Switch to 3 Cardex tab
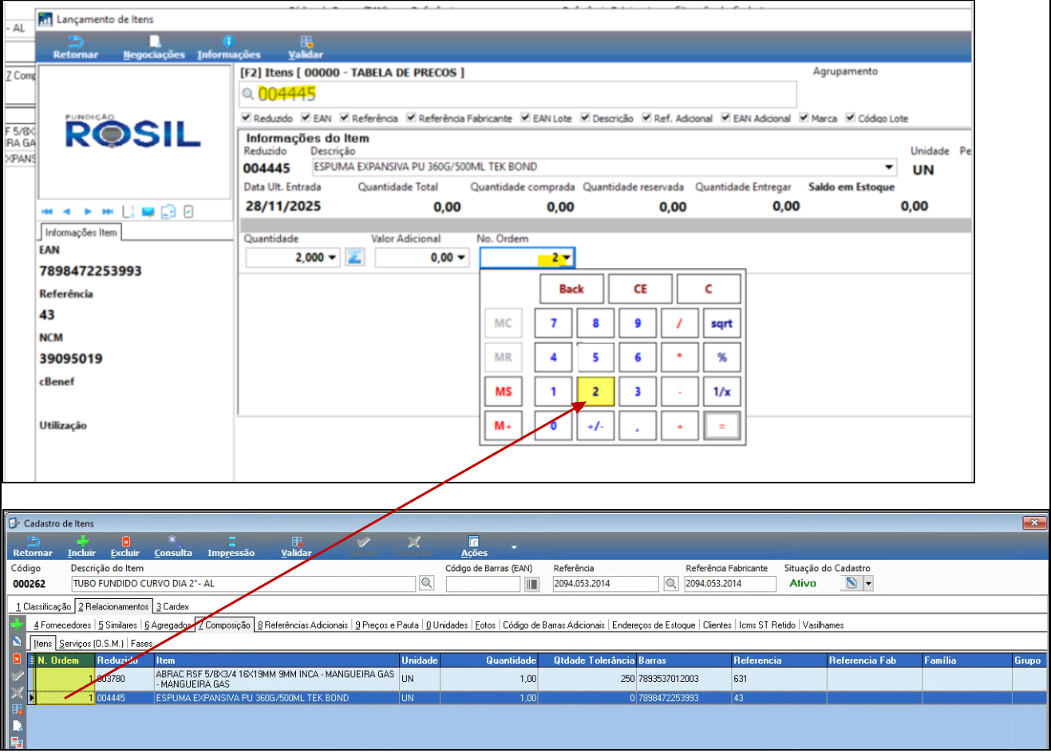The width and height of the screenshot is (1051, 753). pos(172,606)
